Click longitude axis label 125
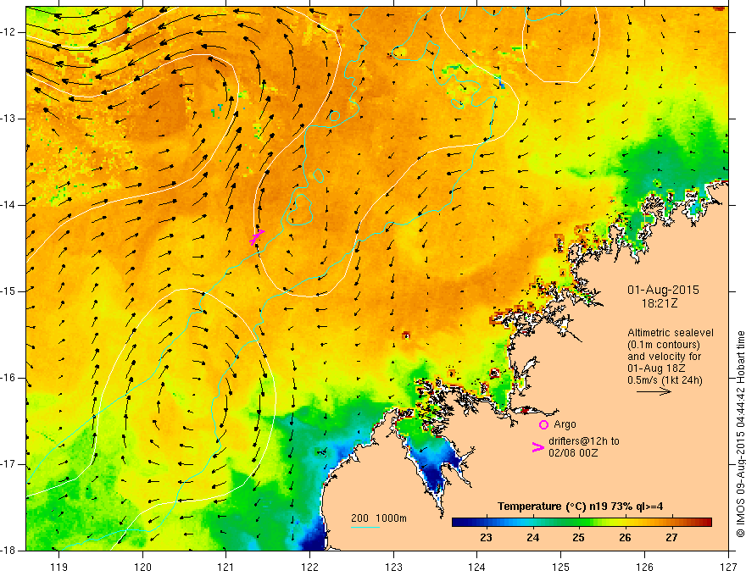Image resolution: width=746 pixels, height=576 pixels. pyautogui.click(x=561, y=567)
